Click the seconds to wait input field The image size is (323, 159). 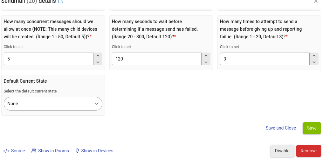pyautogui.click(x=156, y=59)
